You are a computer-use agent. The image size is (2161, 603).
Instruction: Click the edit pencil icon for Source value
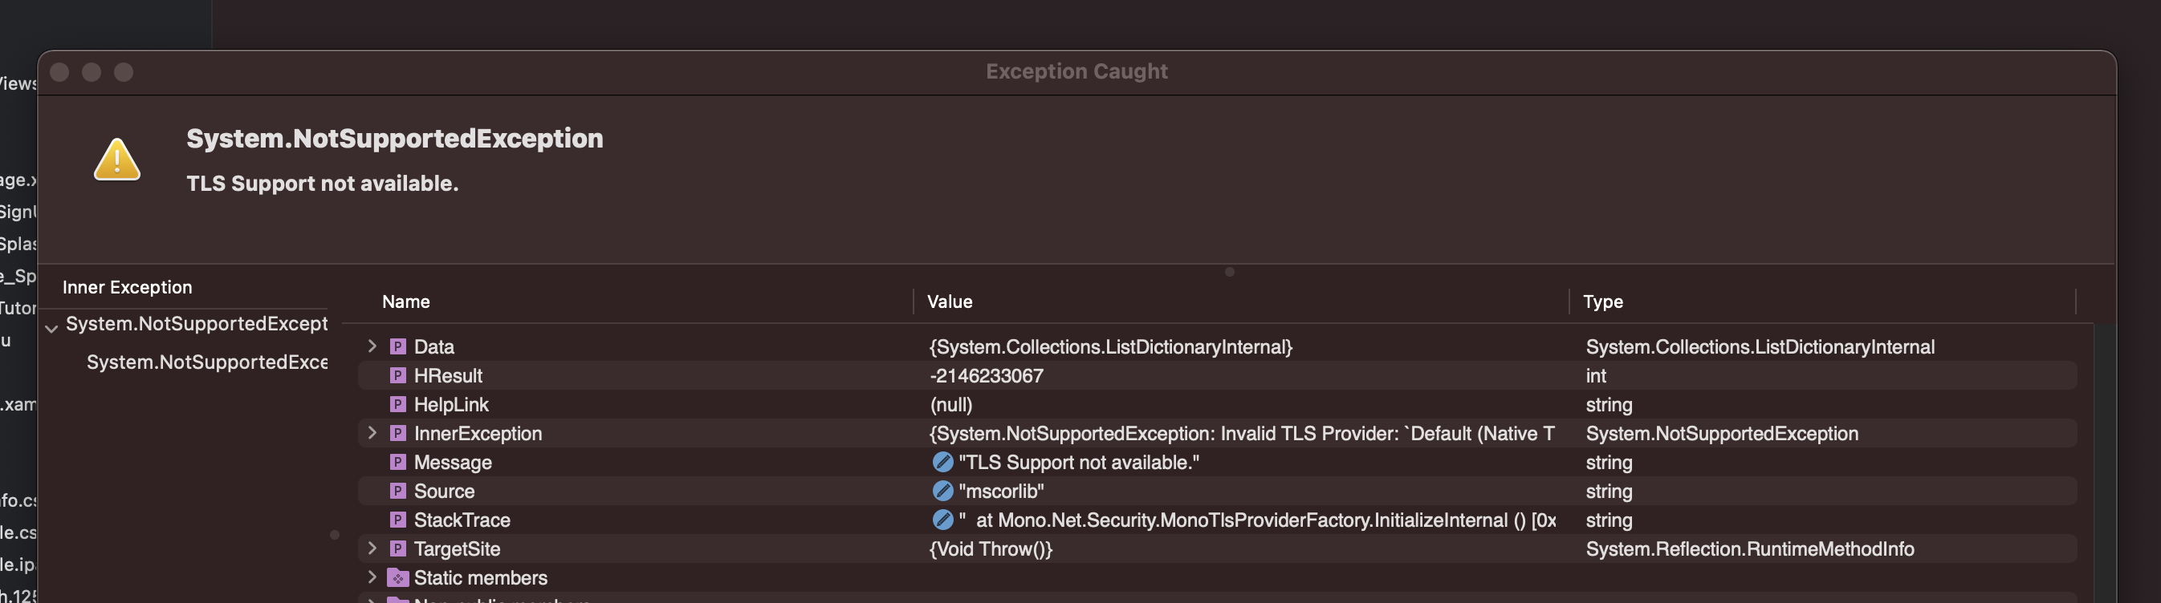[942, 491]
